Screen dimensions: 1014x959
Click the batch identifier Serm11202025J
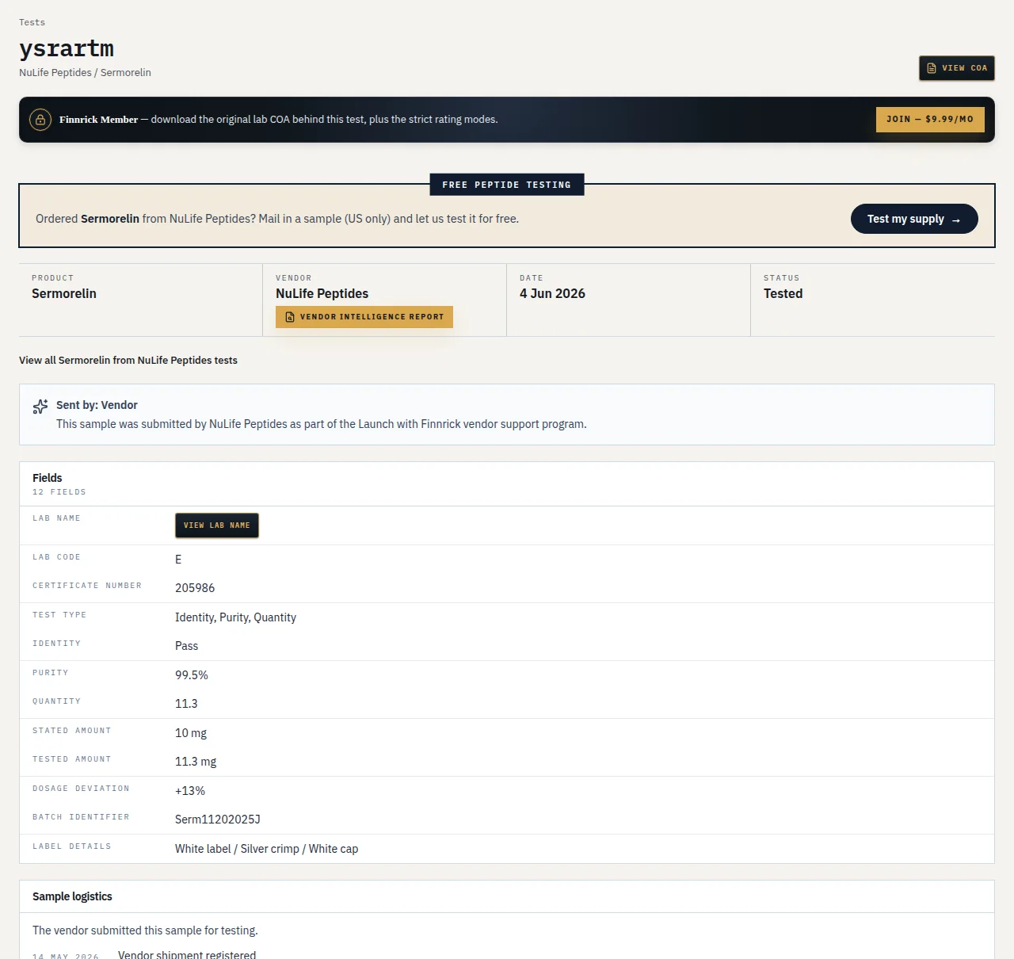(x=218, y=820)
